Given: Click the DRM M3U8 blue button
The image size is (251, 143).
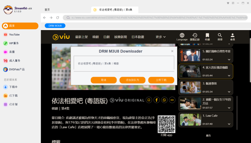Looking at the screenshot, I should (55, 26).
